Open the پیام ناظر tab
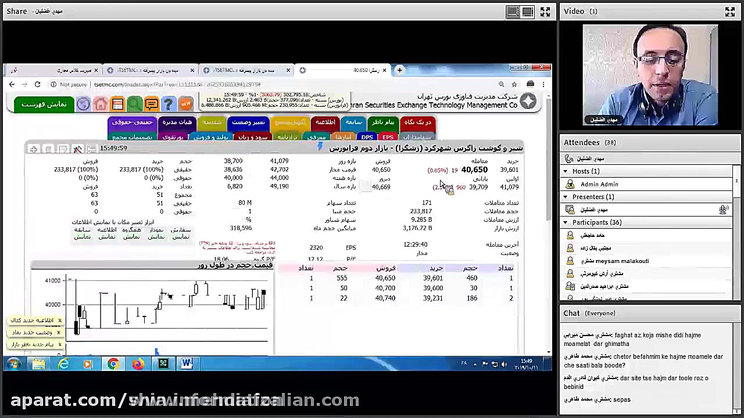 383,122
